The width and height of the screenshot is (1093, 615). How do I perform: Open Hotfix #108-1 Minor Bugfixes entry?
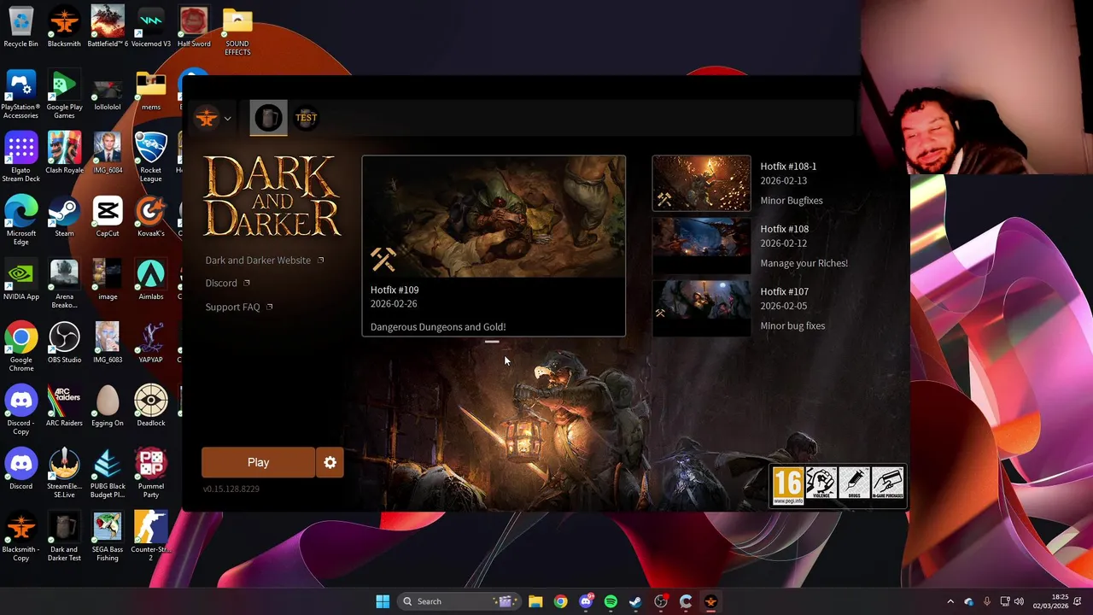click(x=751, y=183)
